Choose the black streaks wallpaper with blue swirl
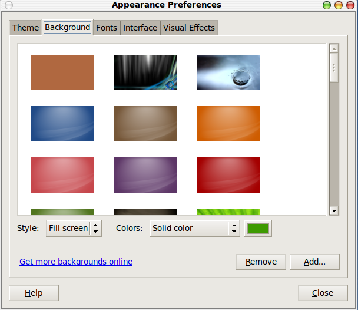Viewport: 358px width, 310px height. coord(145,72)
